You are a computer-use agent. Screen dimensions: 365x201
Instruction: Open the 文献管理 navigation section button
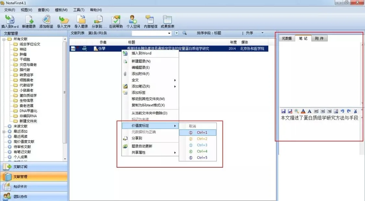pyautogui.click(x=34, y=177)
